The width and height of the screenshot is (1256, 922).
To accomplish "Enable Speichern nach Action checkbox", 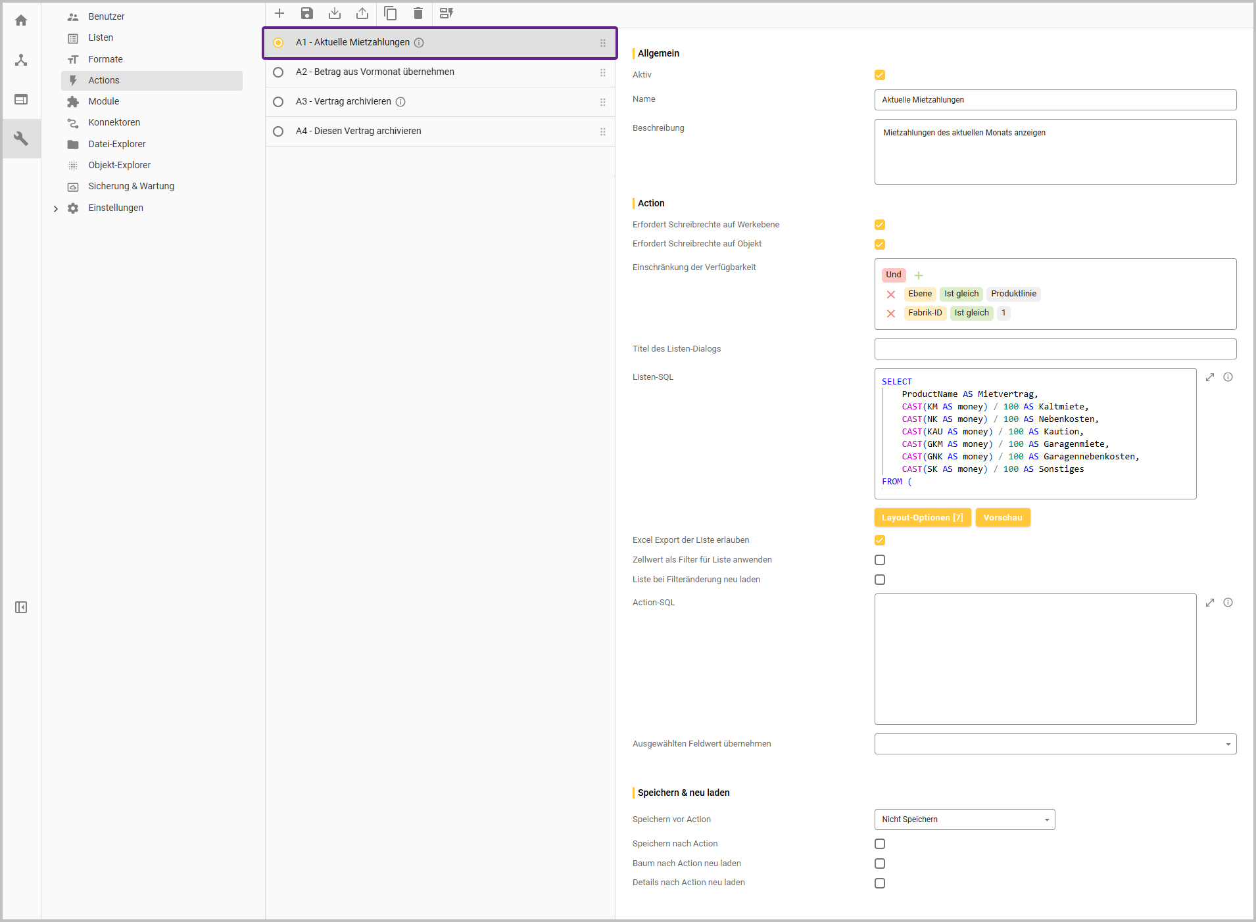I will [880, 844].
